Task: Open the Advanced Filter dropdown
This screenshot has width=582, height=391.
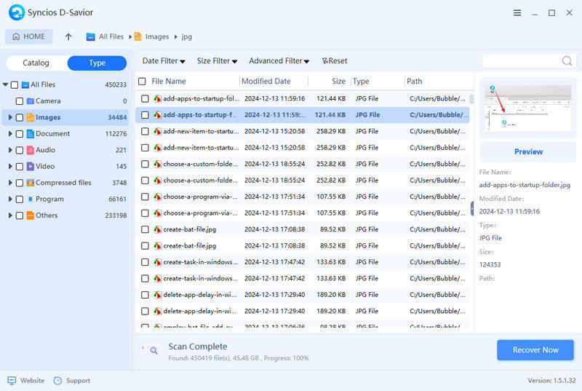Action: coord(279,61)
